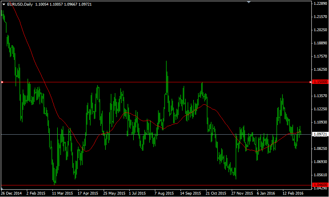Click the 1.22890 price scale value
This screenshot has height=197, width=329.
[x=321, y=4]
